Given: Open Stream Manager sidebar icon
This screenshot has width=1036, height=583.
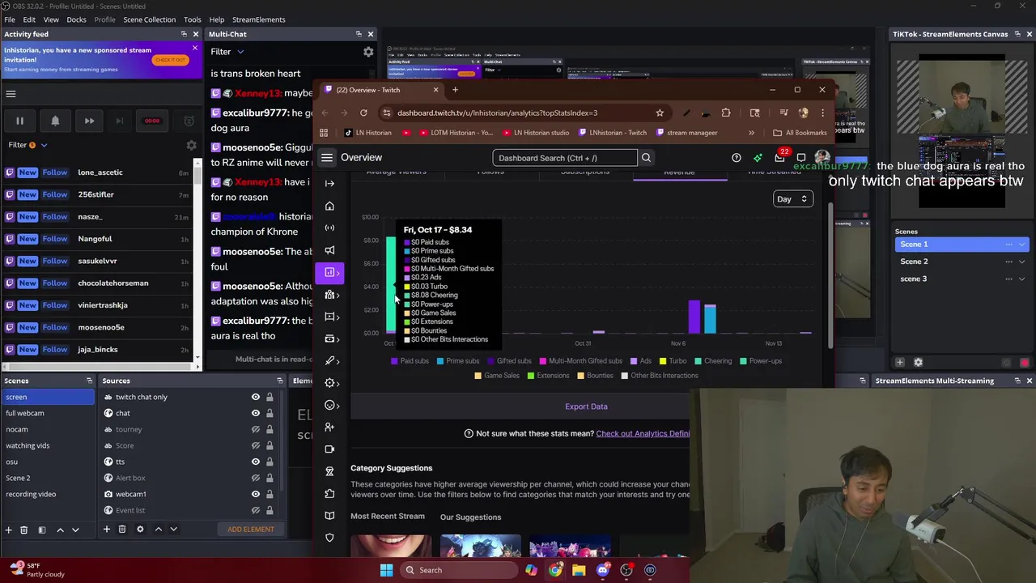Looking at the screenshot, I should [x=329, y=228].
